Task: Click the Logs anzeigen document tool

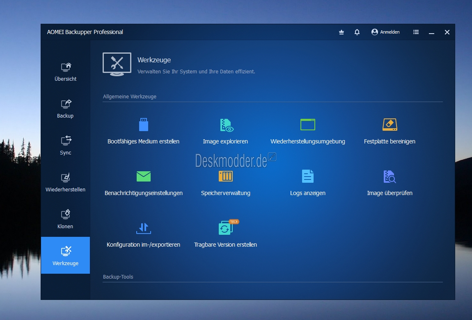Action: [308, 183]
